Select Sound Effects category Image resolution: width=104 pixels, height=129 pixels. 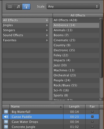click(25, 35)
